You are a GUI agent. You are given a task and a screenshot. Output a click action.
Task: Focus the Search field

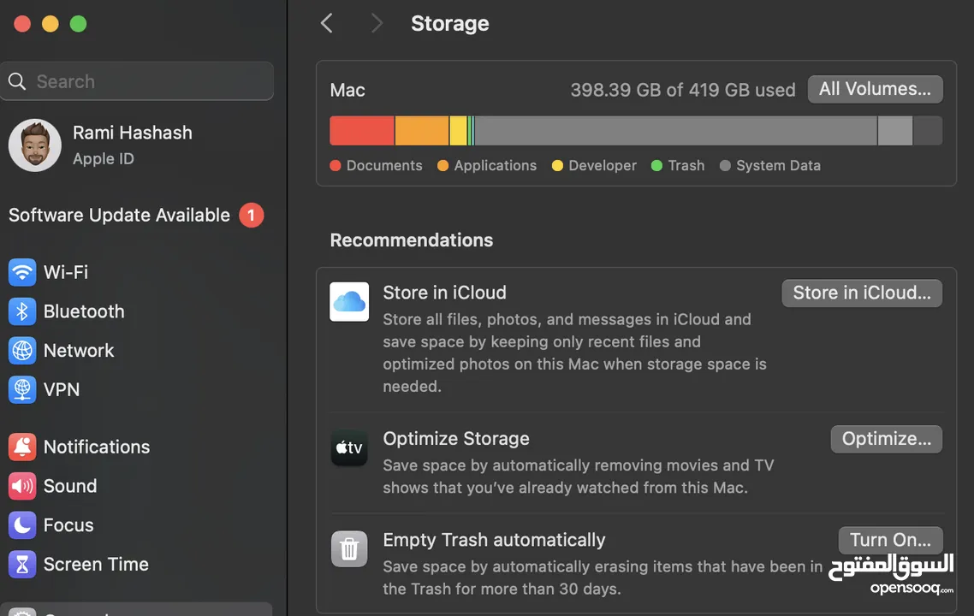[137, 81]
